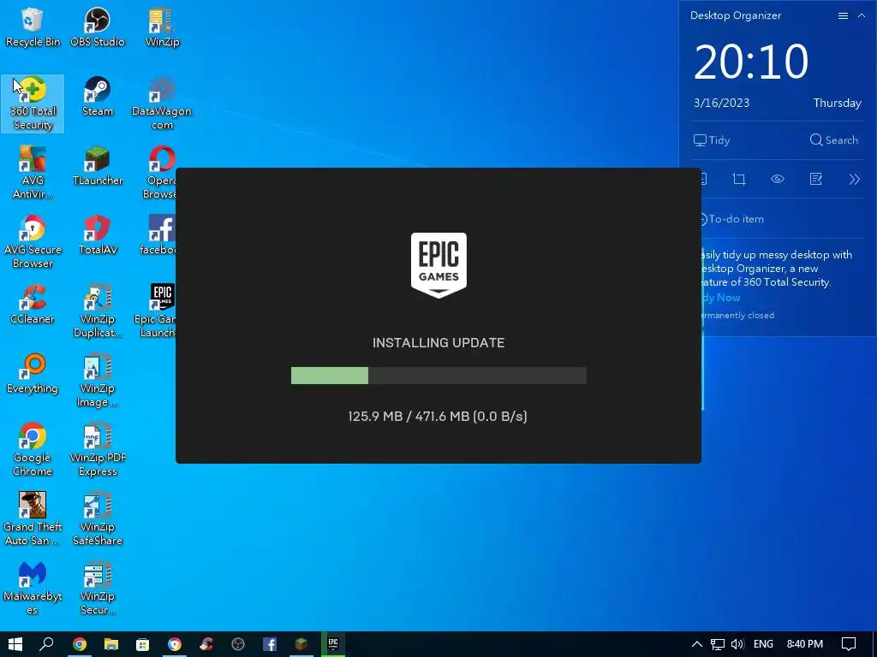The height and width of the screenshot is (657, 877).
Task: Open the Minecraft block taskbar icon
Action: 301,644
